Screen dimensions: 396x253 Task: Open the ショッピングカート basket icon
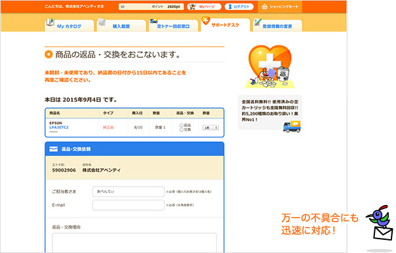pyautogui.click(x=264, y=7)
